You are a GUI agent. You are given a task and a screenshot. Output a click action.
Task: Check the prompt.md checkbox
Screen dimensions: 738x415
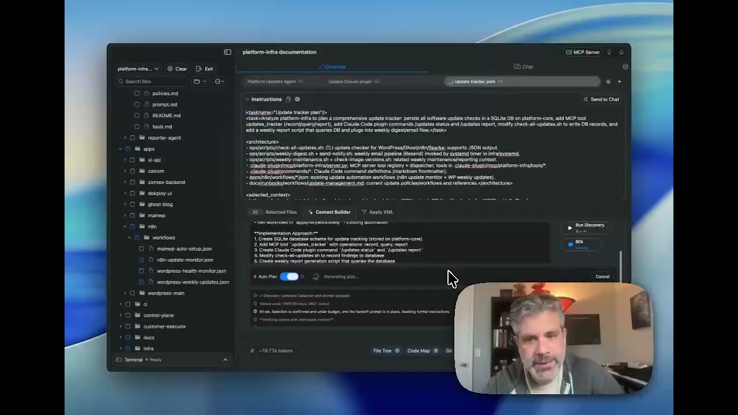(137, 104)
